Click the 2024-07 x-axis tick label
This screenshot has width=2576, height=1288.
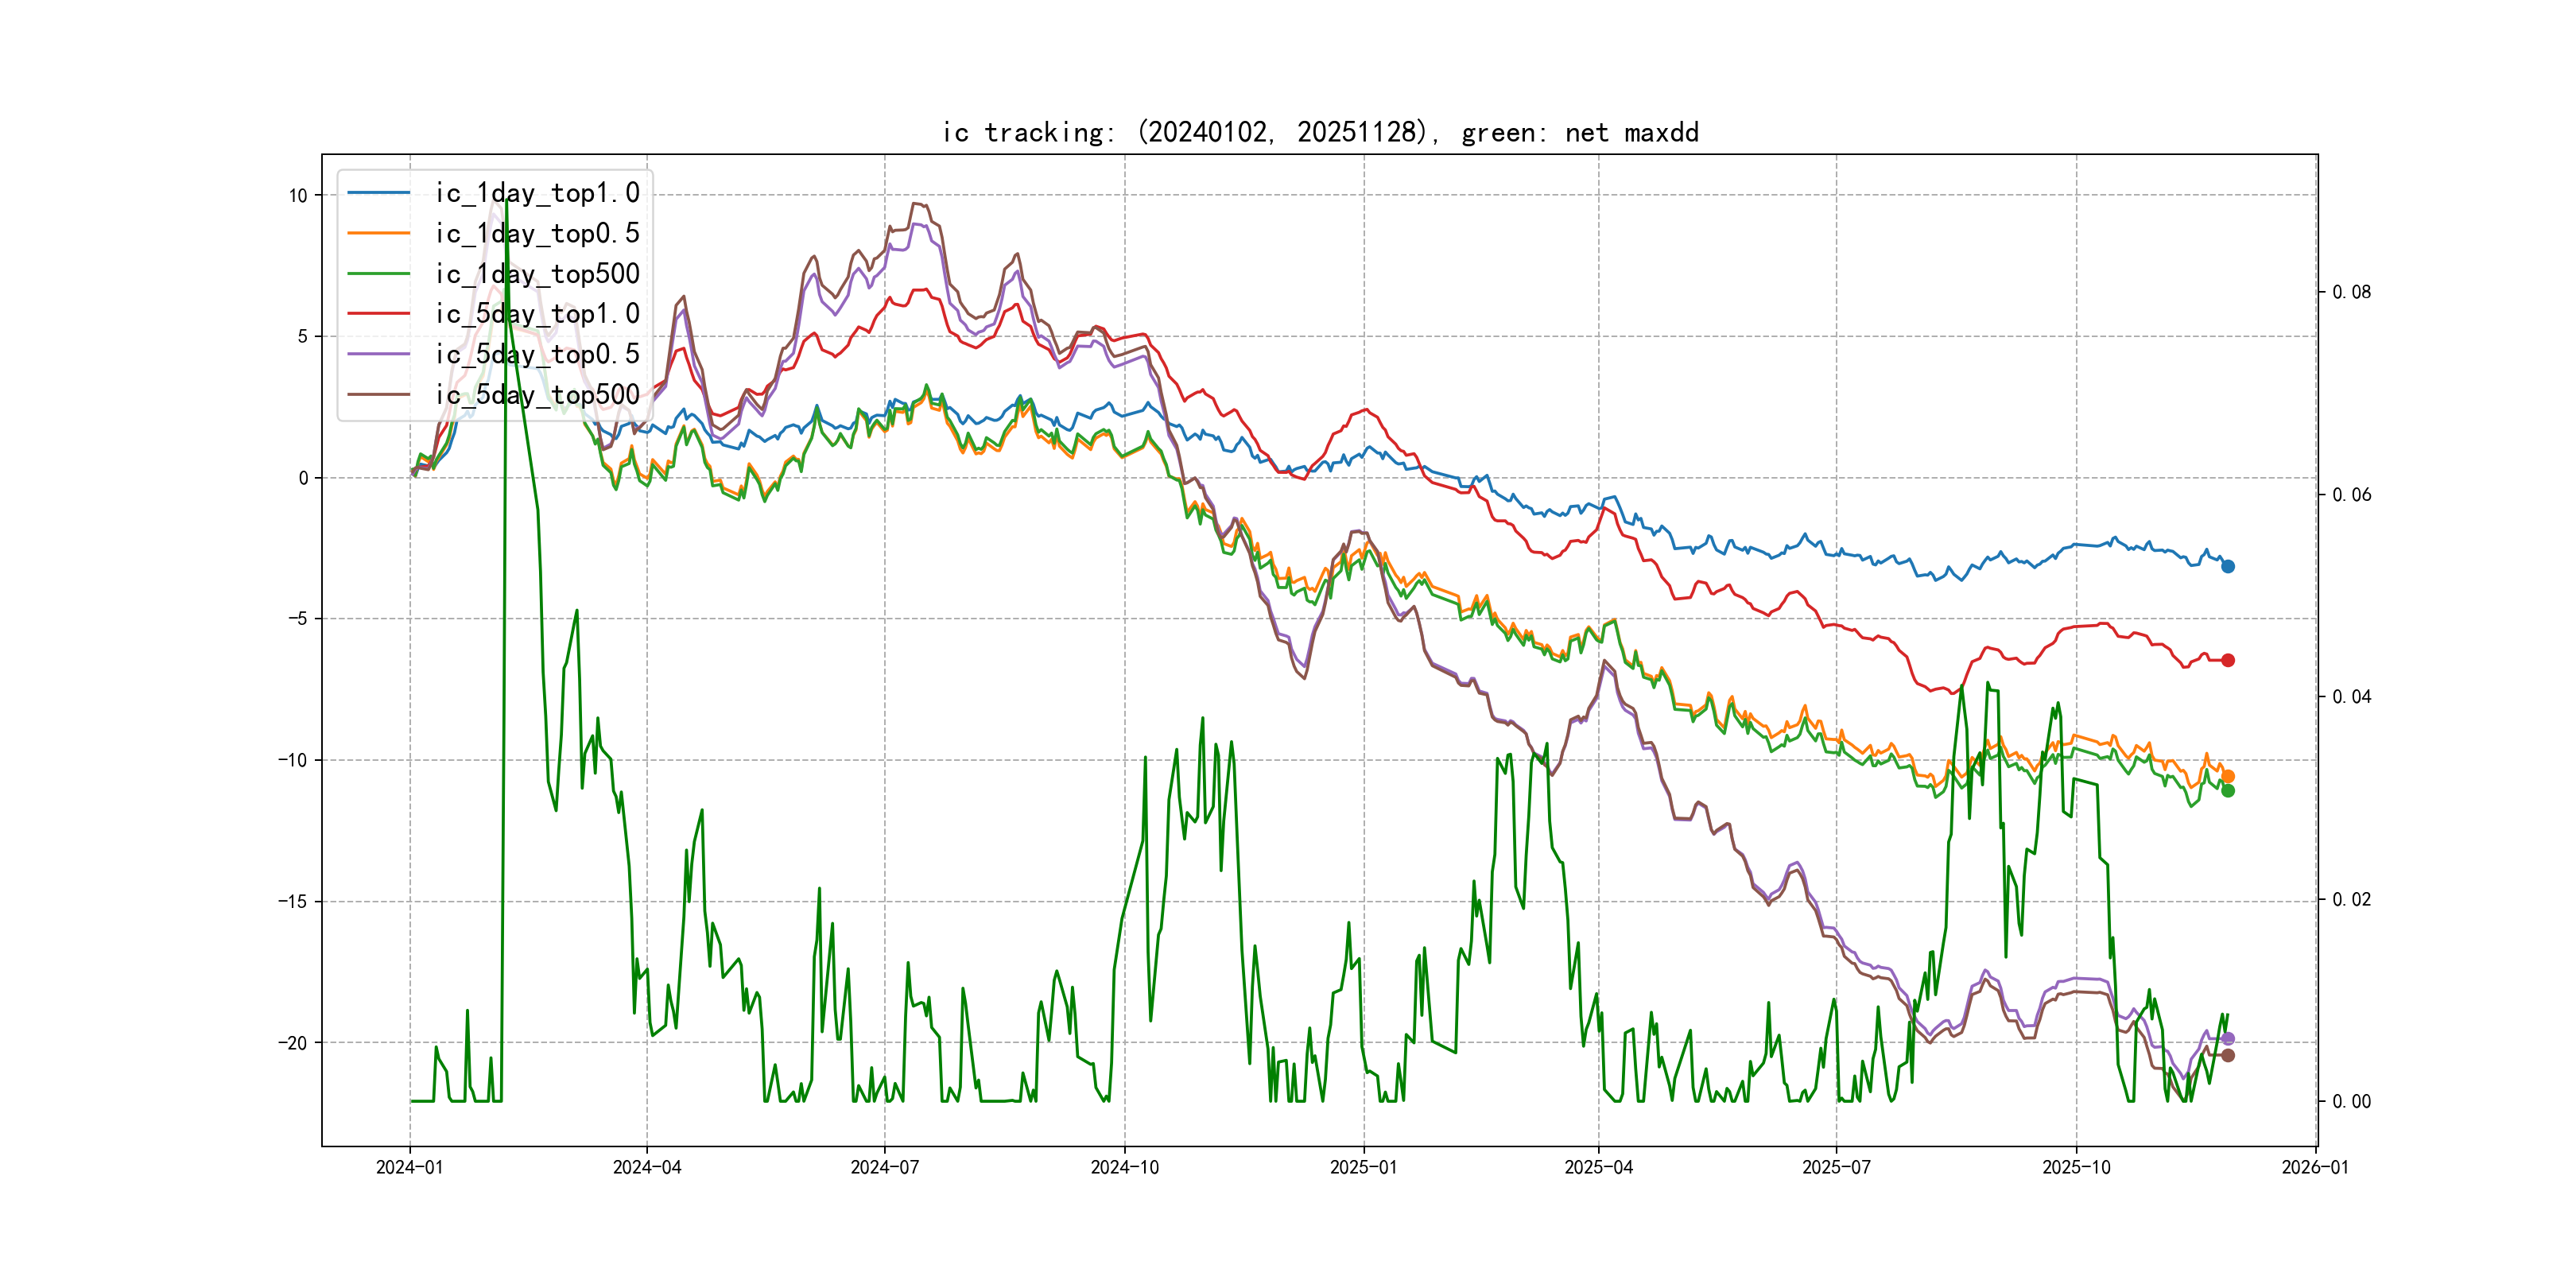pyautogui.click(x=884, y=1167)
